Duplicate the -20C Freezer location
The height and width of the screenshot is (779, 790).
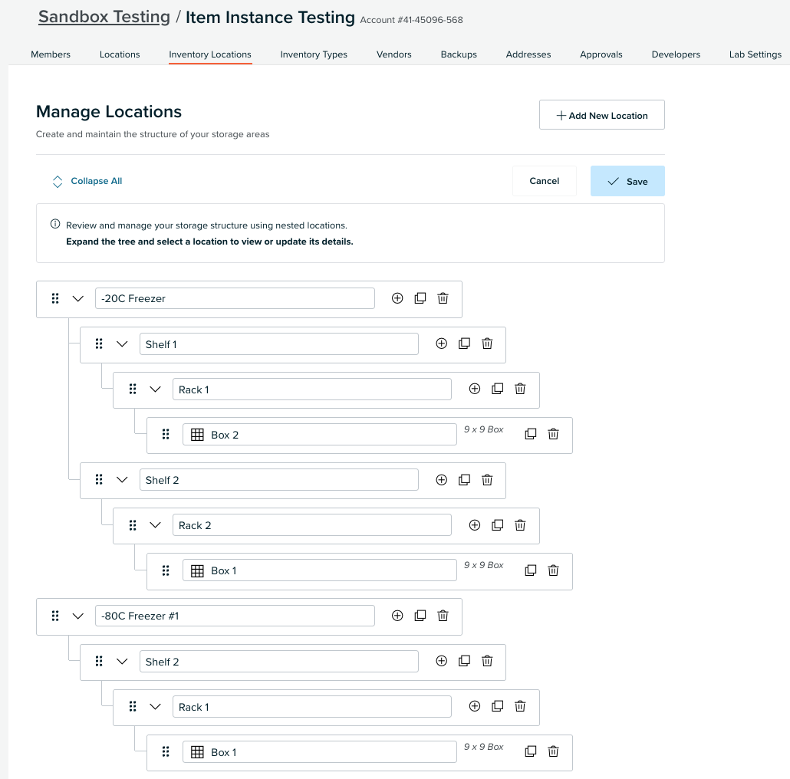tap(420, 298)
